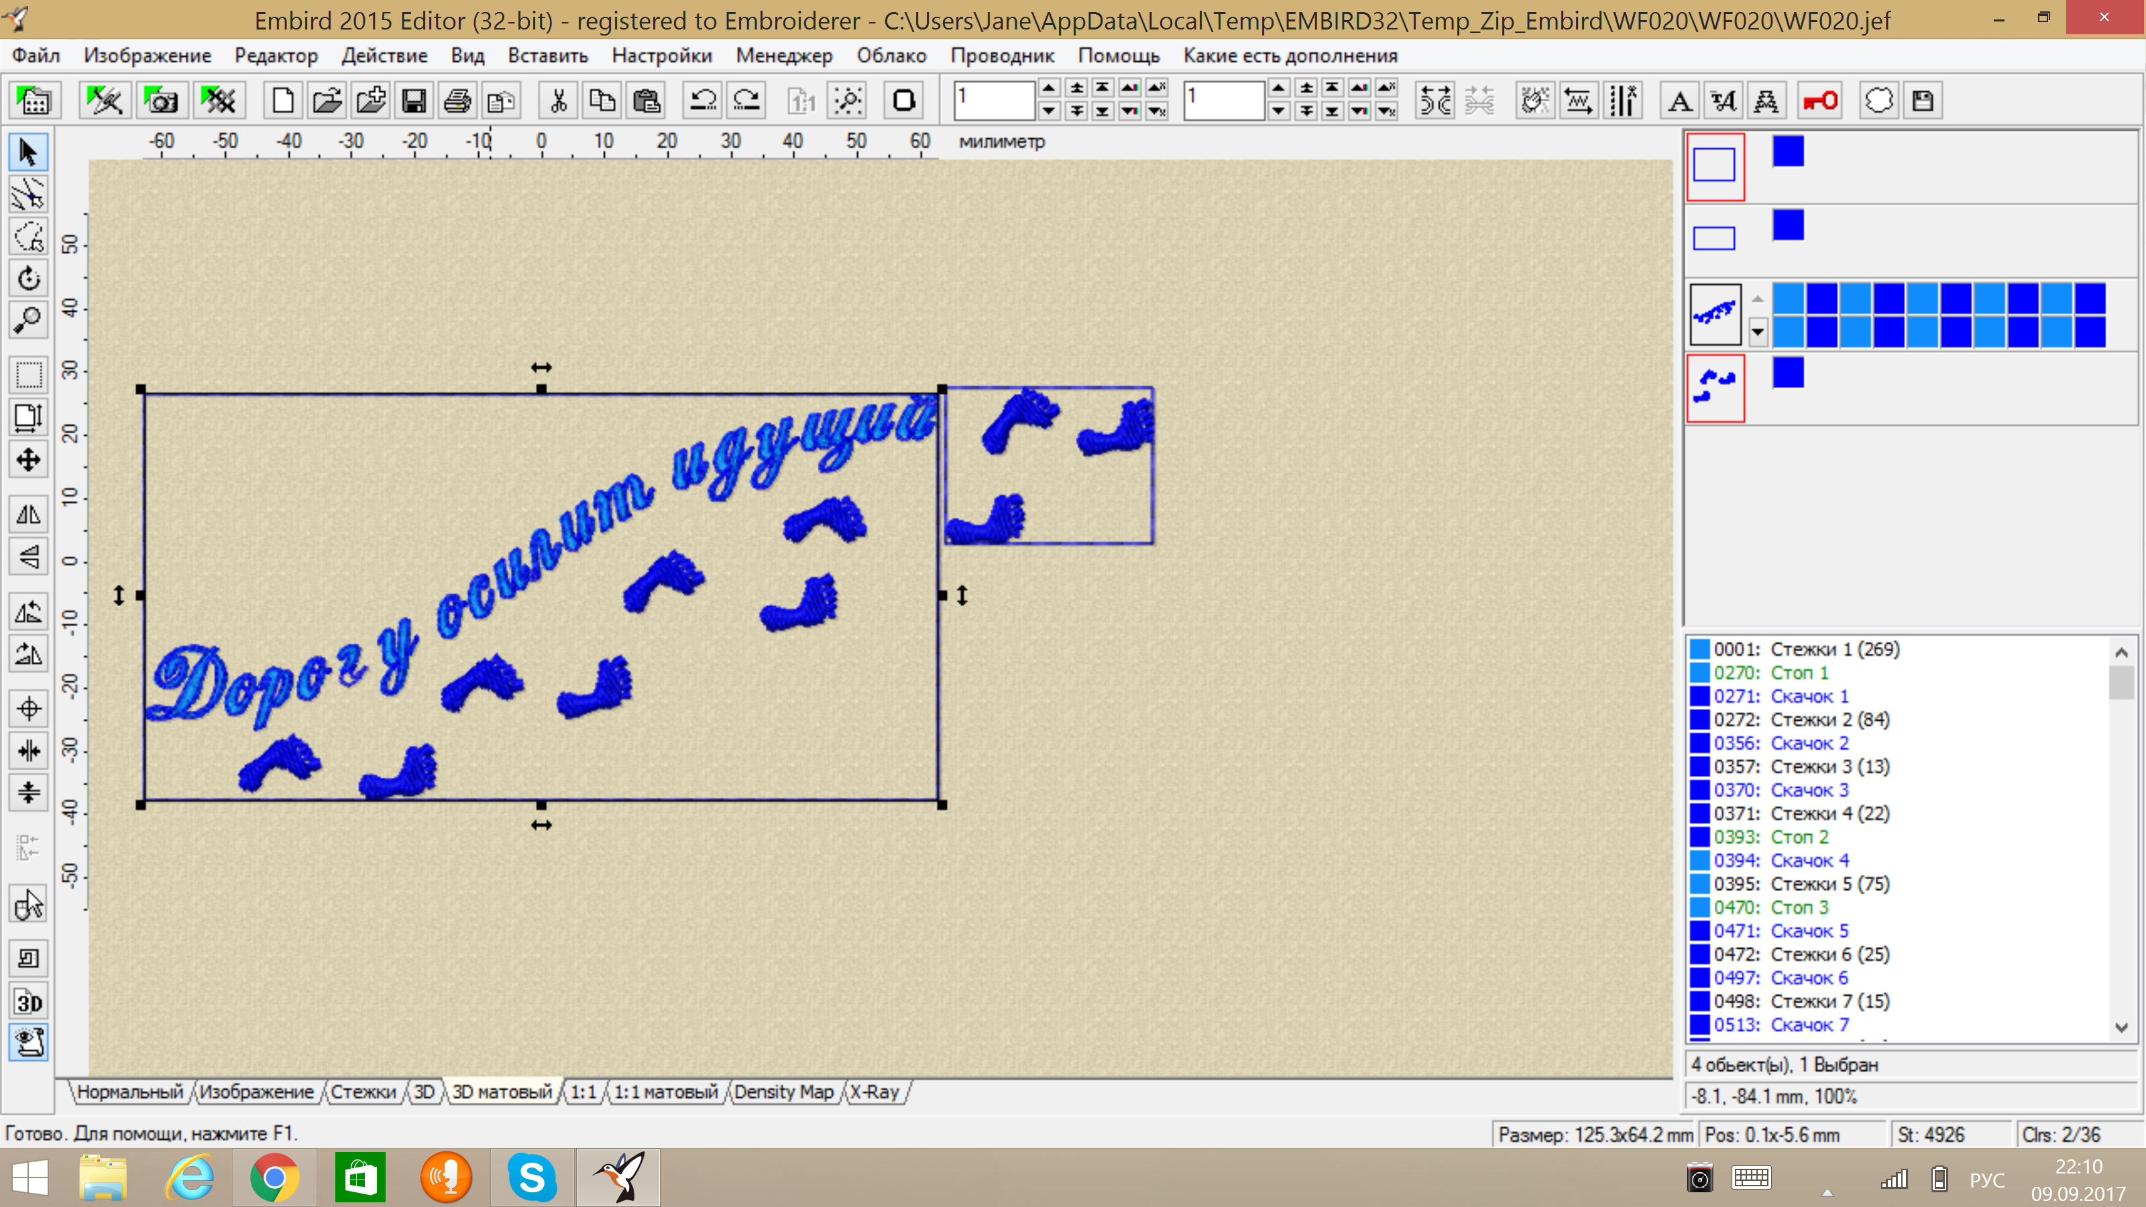The width and height of the screenshot is (2146, 1207).
Task: Click the Undo arrow icon
Action: (x=702, y=101)
